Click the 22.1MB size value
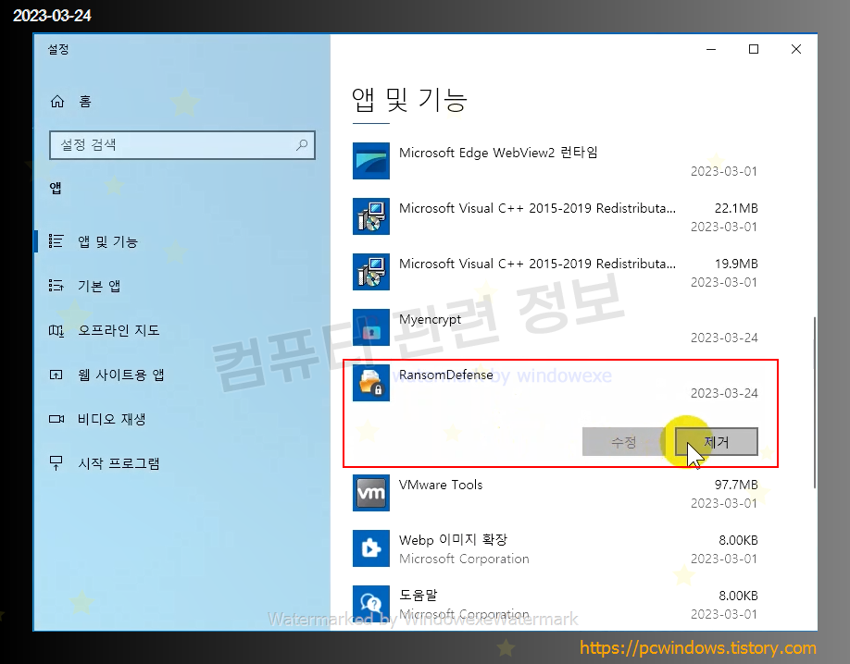The width and height of the screenshot is (850, 664). (x=735, y=208)
